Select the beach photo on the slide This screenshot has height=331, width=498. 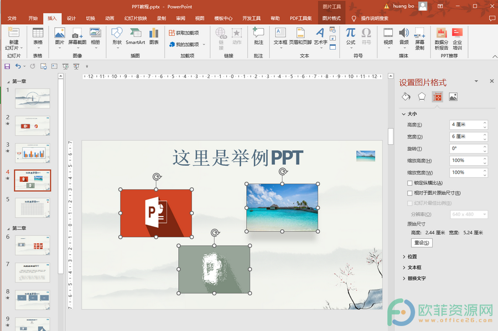click(282, 208)
